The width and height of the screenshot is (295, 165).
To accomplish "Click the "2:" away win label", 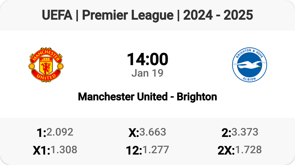I will point(226,133).
